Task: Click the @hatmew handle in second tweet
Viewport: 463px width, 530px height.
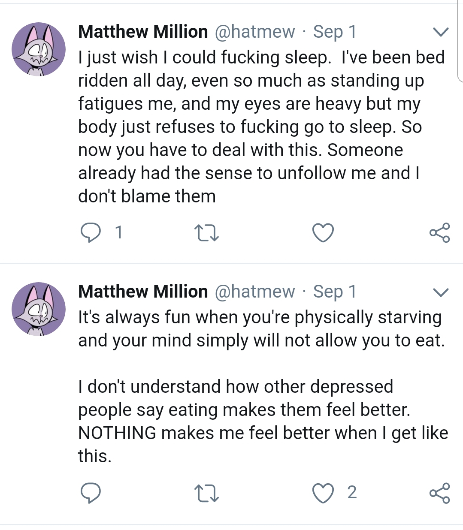Action: (254, 292)
